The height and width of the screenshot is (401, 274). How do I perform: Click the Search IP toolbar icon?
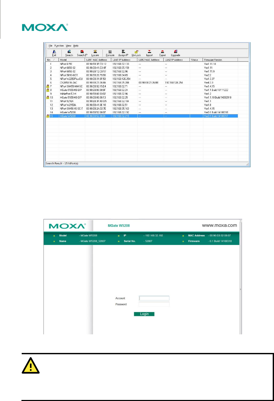click(82, 53)
